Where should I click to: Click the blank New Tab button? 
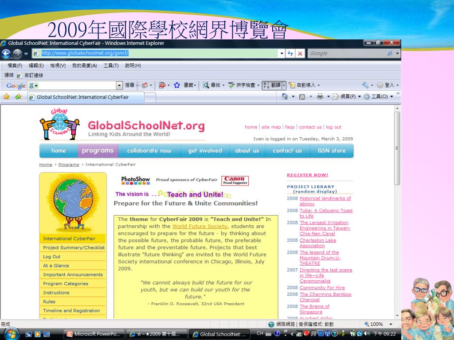[x=150, y=97]
